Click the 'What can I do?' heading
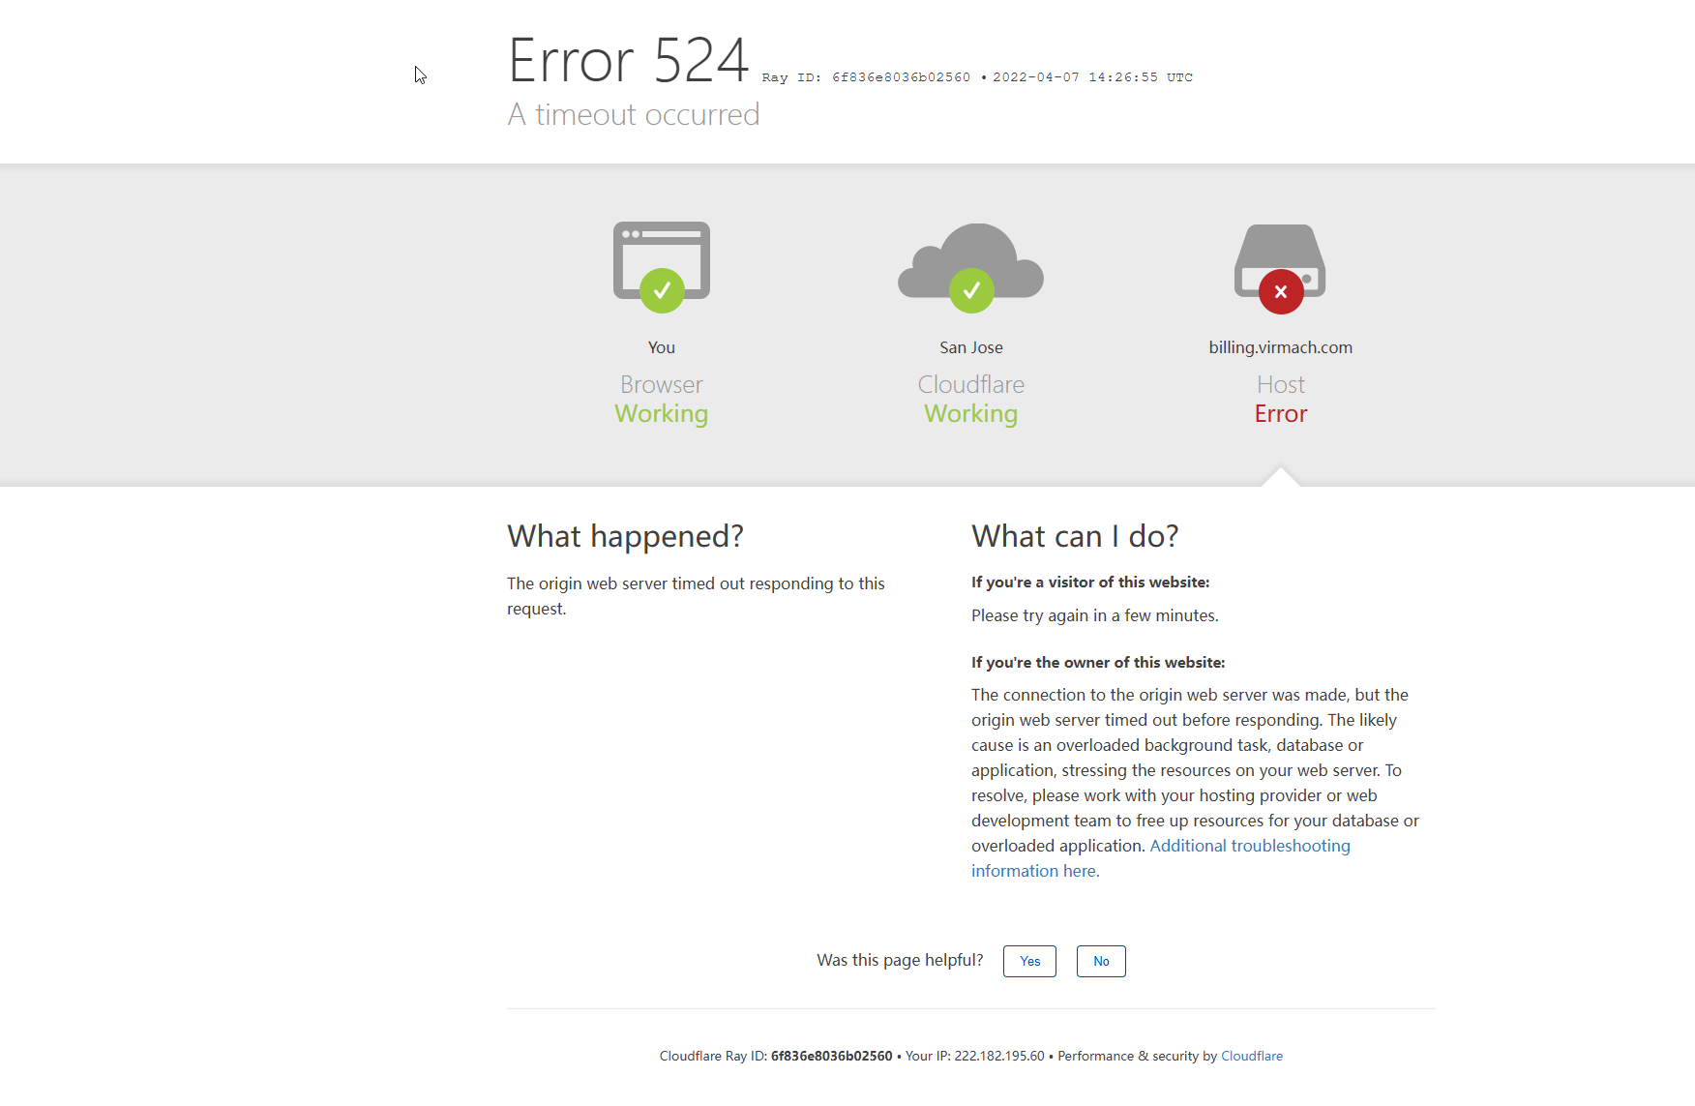1695x1106 pixels. [1075, 536]
